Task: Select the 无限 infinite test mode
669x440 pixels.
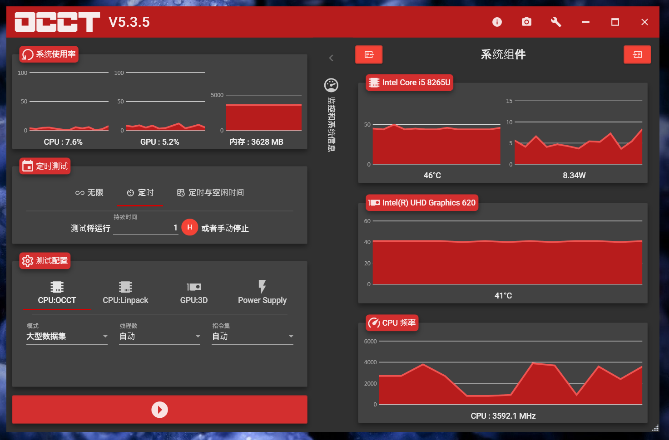Action: (x=89, y=193)
